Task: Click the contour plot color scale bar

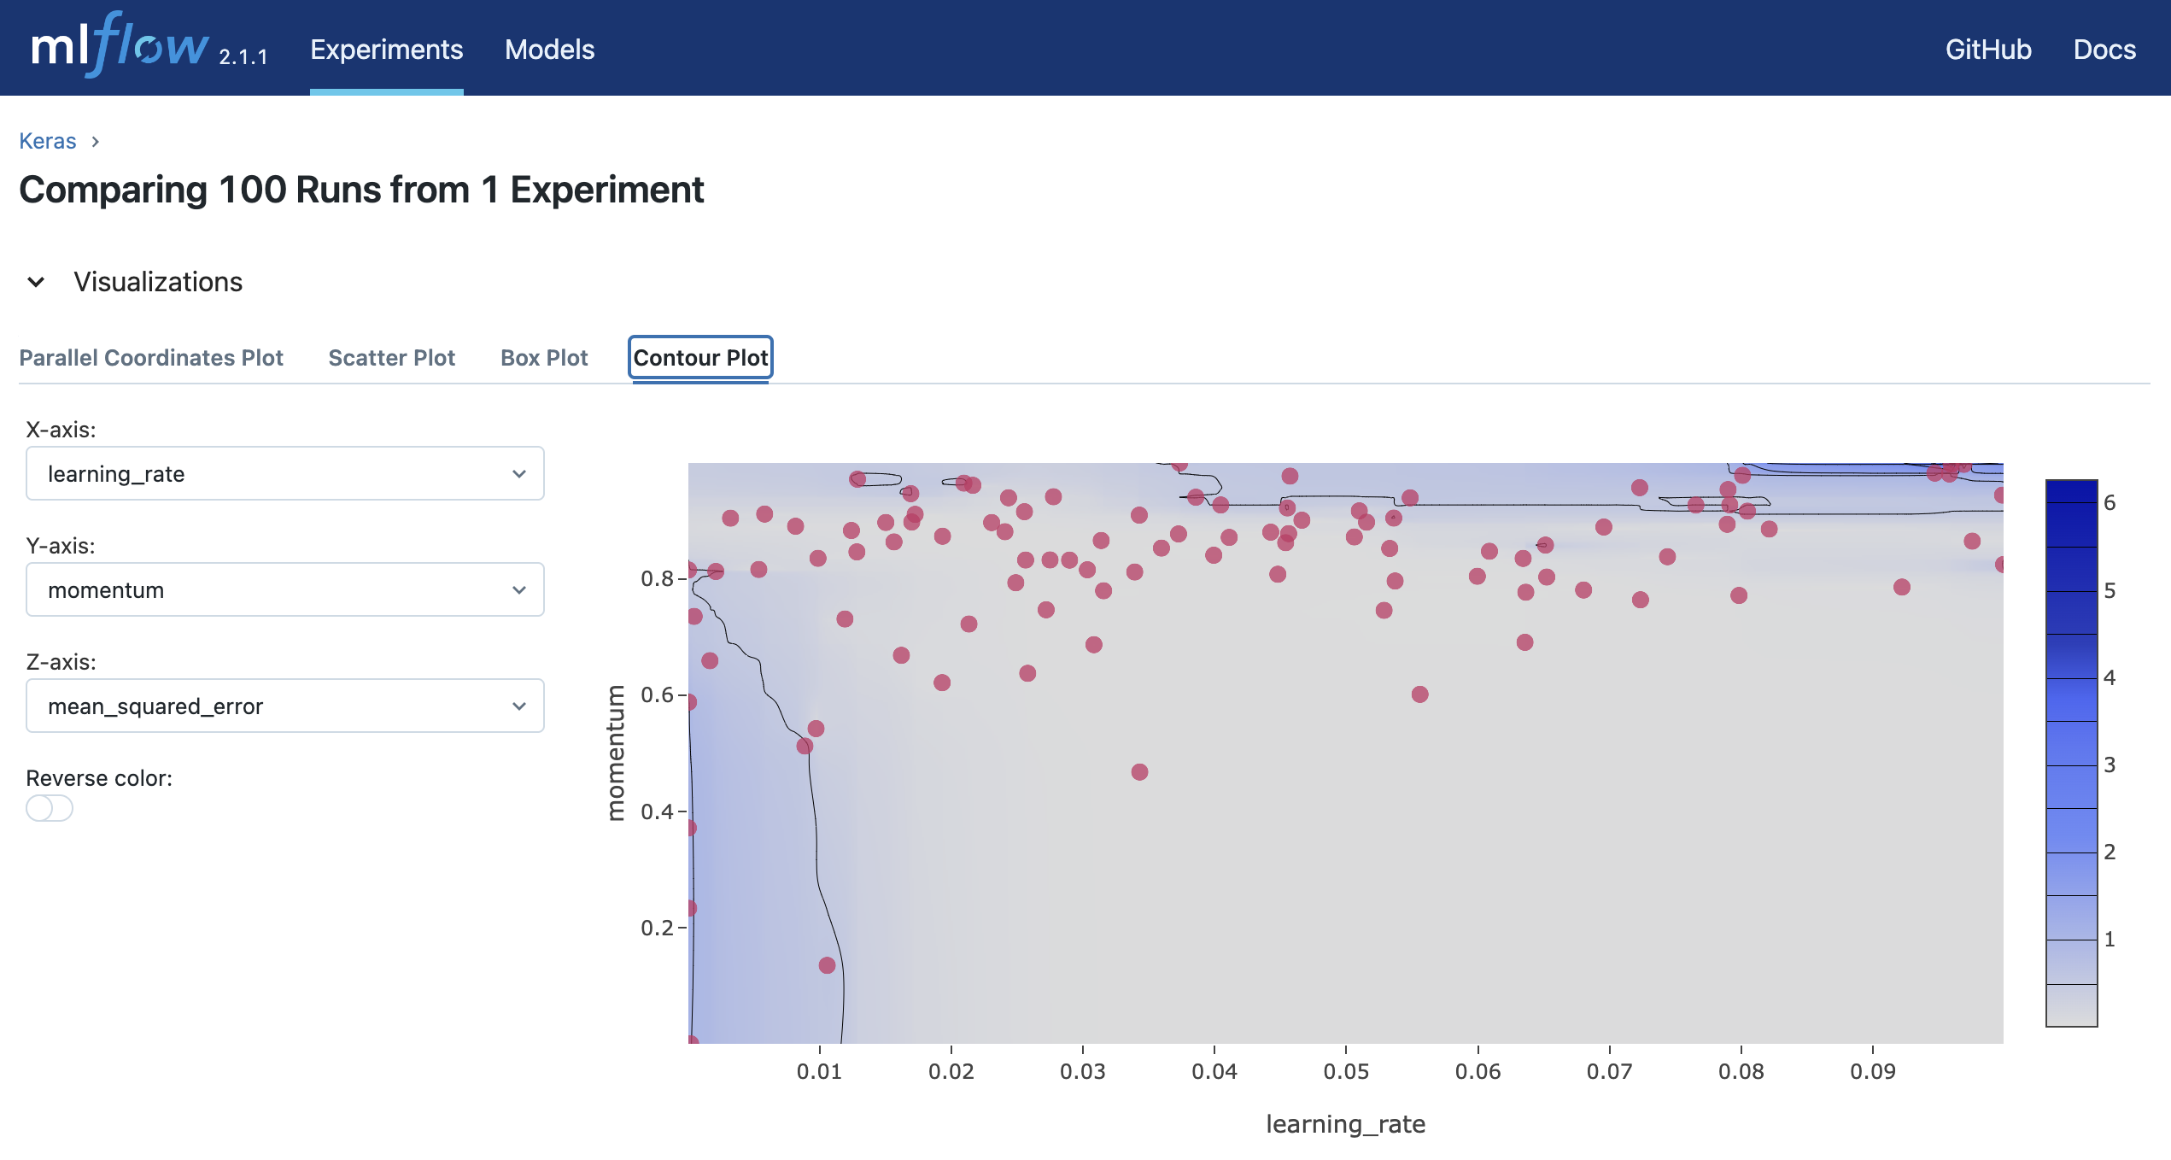Action: click(x=2072, y=753)
